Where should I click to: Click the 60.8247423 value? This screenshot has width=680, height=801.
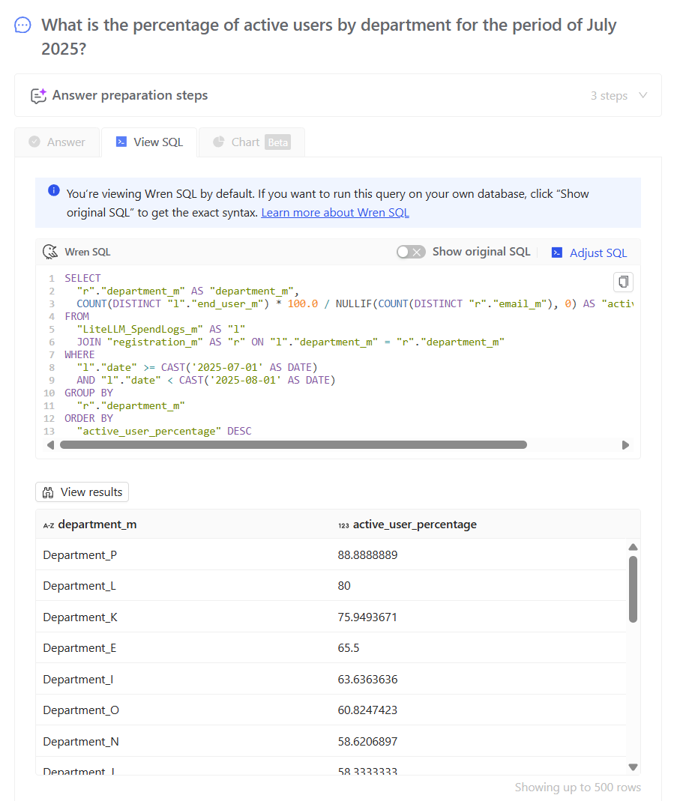[x=367, y=710]
